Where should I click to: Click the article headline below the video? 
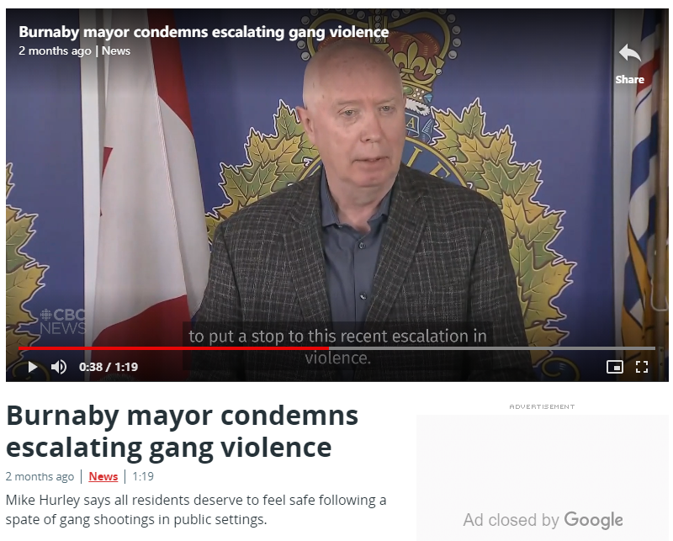tap(182, 432)
